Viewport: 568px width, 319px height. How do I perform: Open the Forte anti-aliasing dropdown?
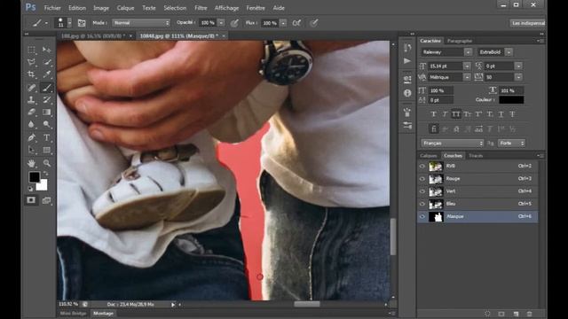[x=511, y=144]
